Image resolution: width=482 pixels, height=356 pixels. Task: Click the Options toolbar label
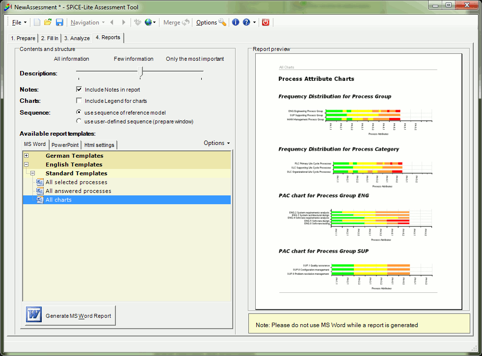pos(207,23)
